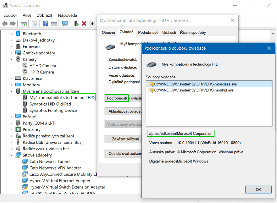Select Hyper-V Virtual Ethernet Adapter item
The image size is (277, 203).
tap(60, 181)
